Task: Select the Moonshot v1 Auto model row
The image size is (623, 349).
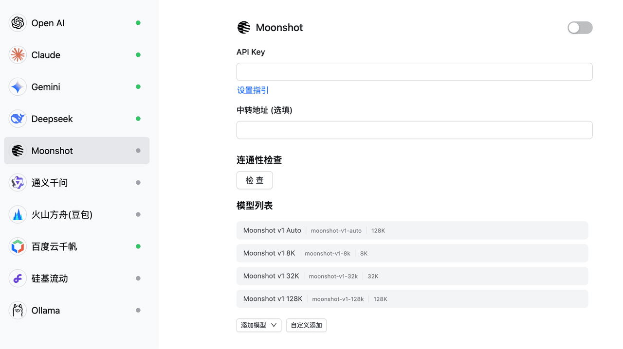Action: pos(412,230)
